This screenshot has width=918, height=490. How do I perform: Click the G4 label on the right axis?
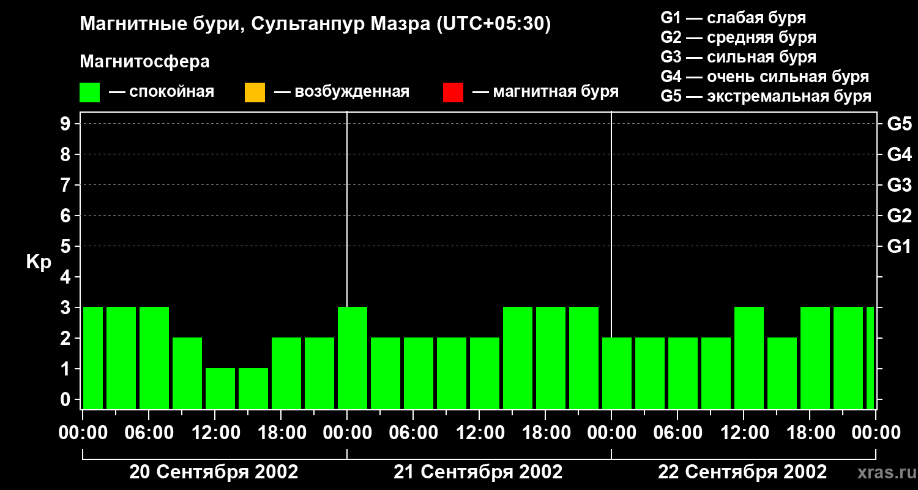899,155
